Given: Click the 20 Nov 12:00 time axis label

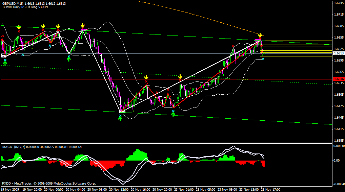Looking at the screenshot, I should coord(120,190).
